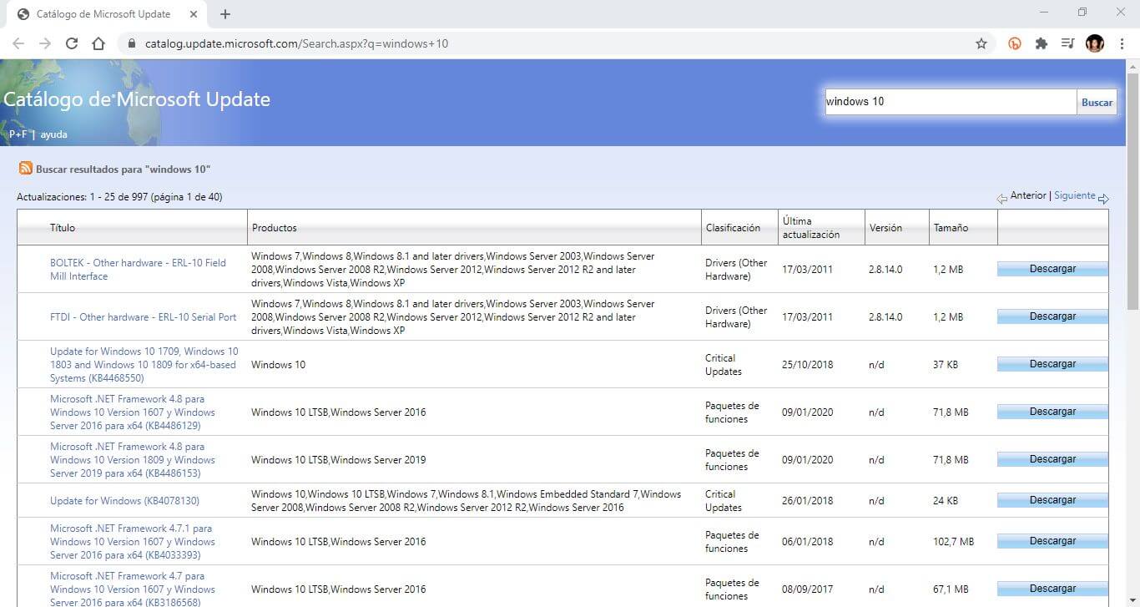Open the ayuda help link
The width and height of the screenshot is (1140, 607).
(53, 134)
